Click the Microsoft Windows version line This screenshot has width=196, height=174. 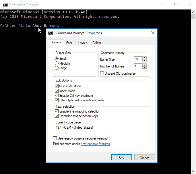coord(44,12)
